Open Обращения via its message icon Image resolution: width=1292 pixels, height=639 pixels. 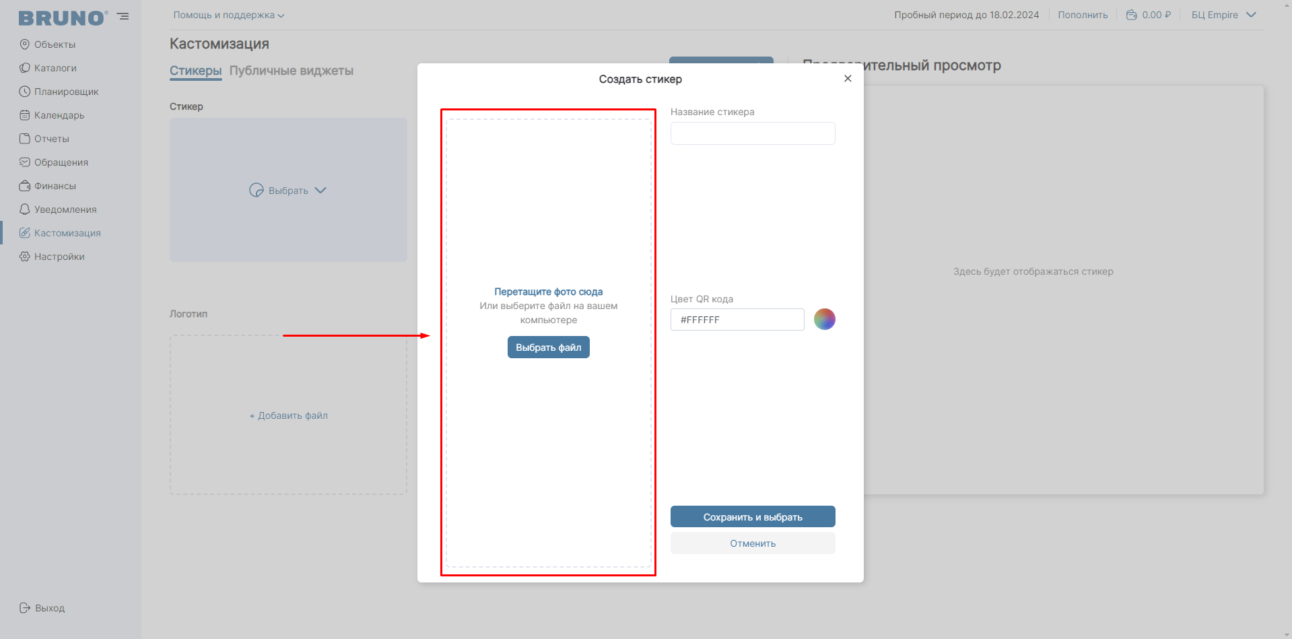point(25,162)
